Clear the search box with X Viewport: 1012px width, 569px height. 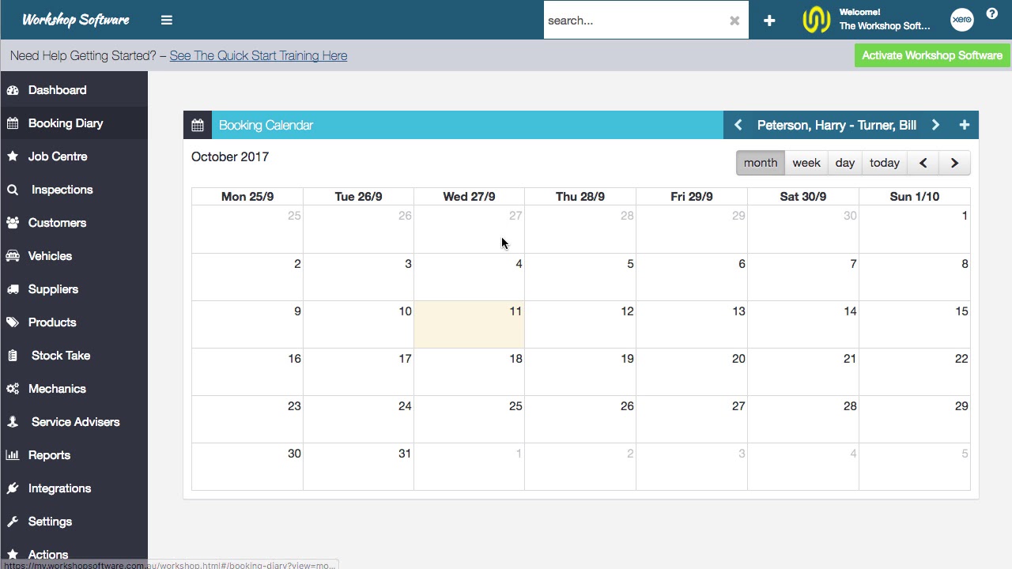tap(734, 21)
